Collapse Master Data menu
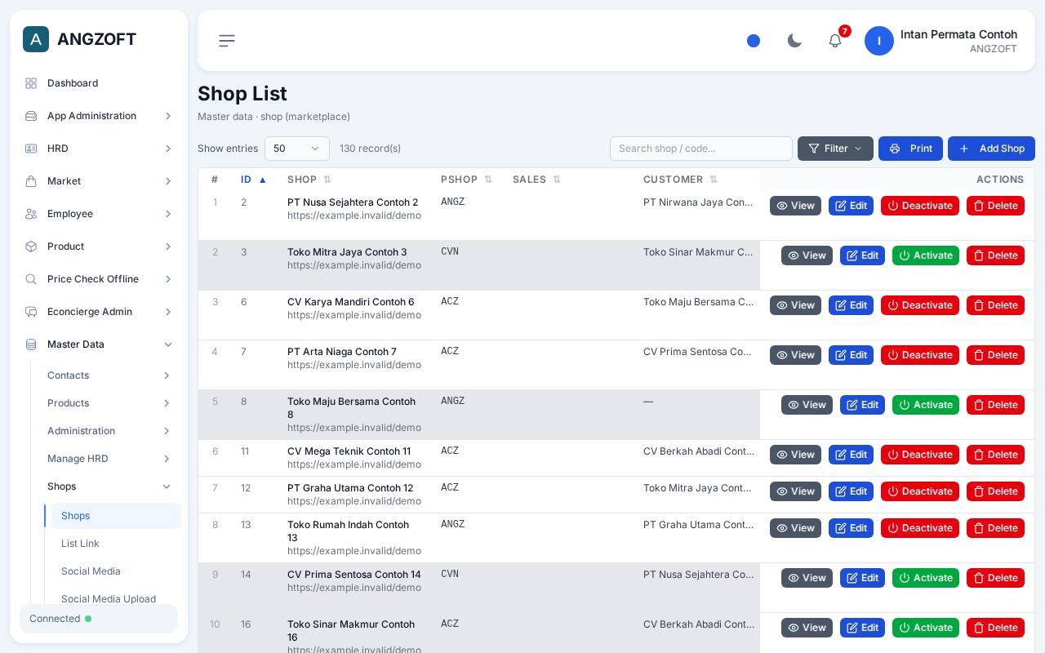The width and height of the screenshot is (1045, 653). pos(99,344)
